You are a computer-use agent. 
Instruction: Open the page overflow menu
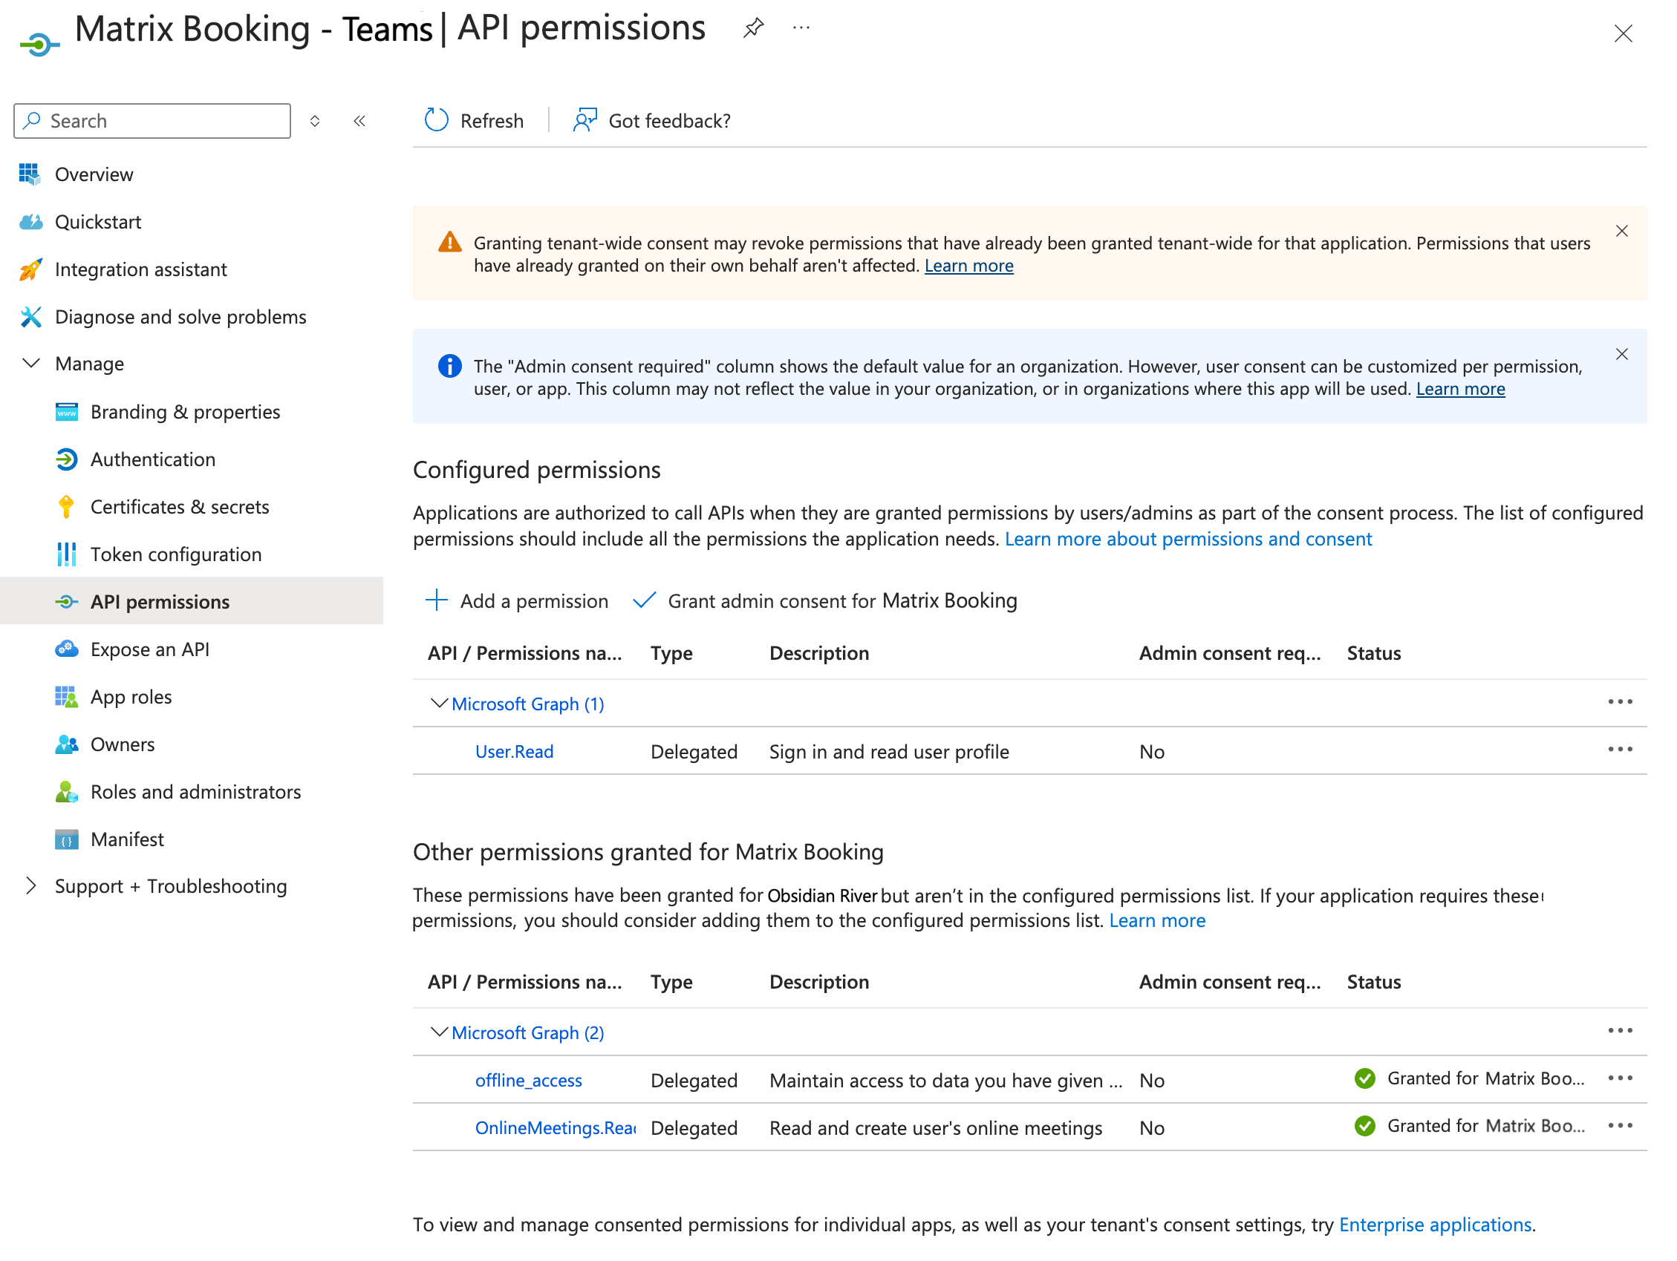coord(801,28)
